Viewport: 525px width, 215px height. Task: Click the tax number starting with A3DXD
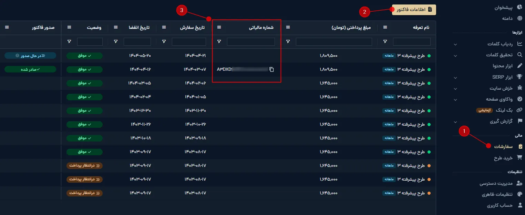[243, 69]
